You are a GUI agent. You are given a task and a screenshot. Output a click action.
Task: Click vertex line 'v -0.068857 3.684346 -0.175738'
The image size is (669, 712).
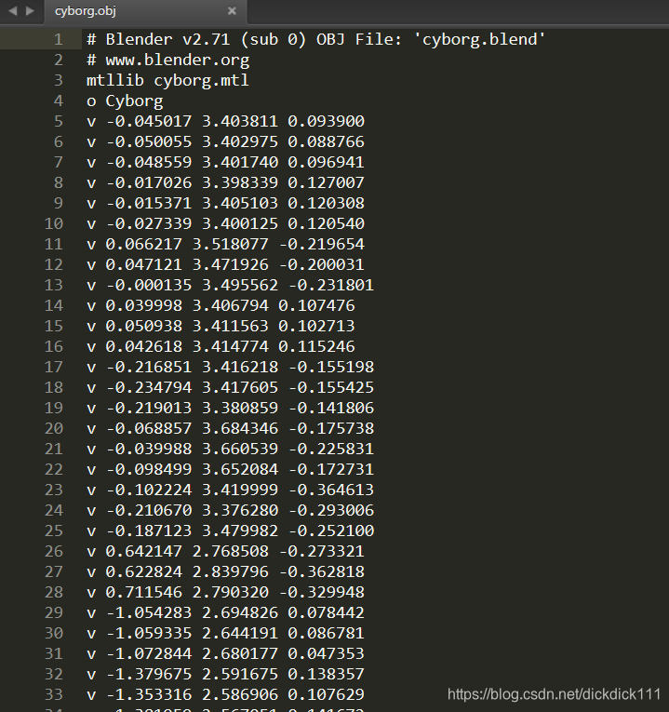[x=230, y=428]
